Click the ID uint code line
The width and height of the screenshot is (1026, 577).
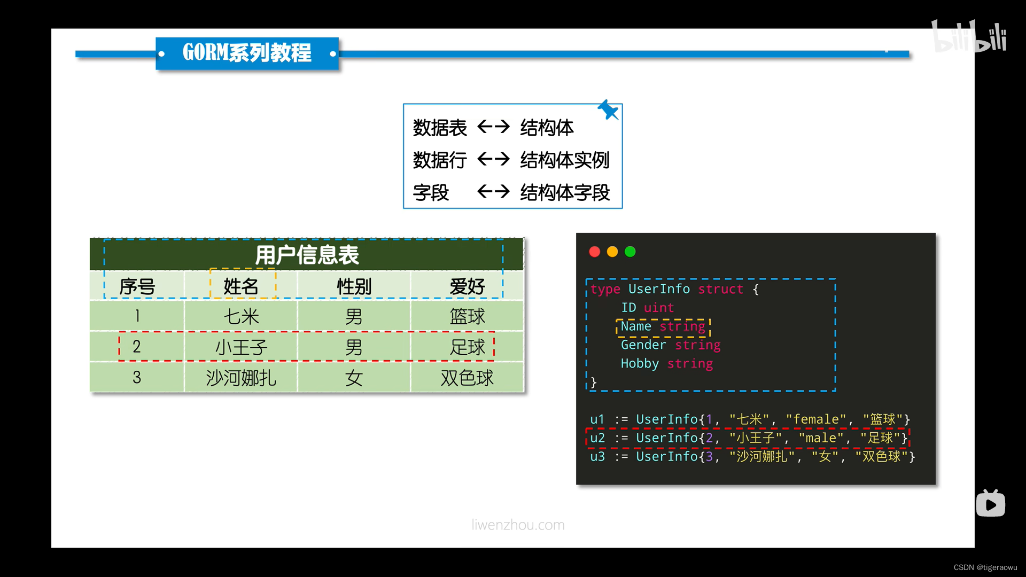pos(647,308)
